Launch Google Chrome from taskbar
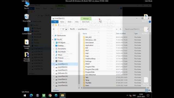This screenshot has width=174, height=98. coord(50,96)
